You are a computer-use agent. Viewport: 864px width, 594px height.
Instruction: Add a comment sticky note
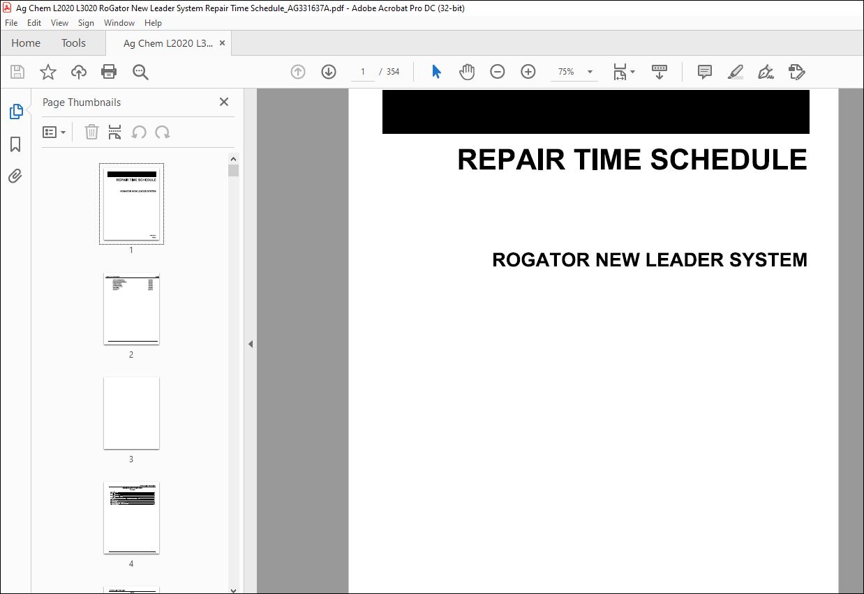click(x=705, y=72)
